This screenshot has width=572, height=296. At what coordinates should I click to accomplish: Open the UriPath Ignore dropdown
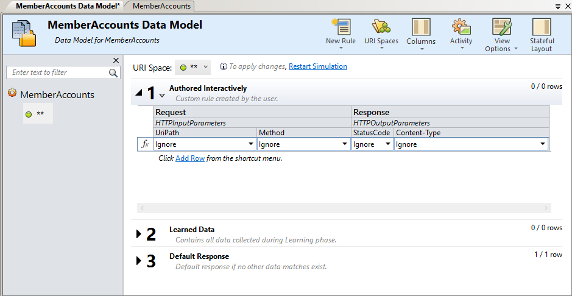[251, 144]
